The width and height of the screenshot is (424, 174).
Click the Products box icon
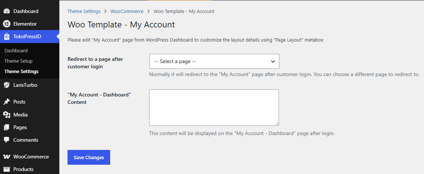click(x=6, y=169)
